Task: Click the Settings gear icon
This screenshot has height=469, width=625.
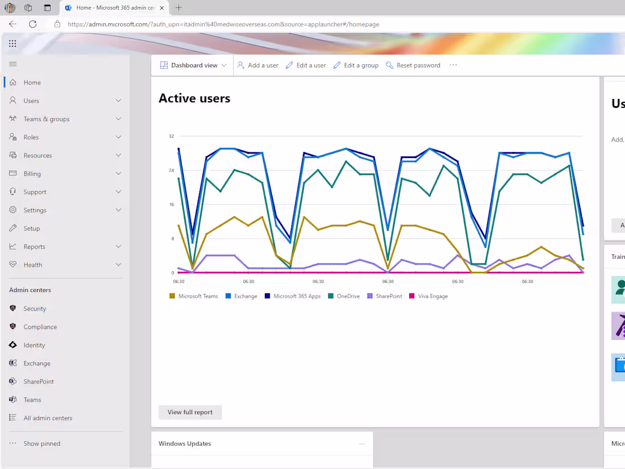Action: 13,210
